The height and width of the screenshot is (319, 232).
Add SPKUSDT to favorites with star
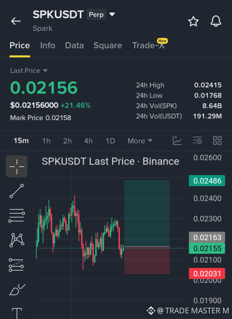(193, 21)
